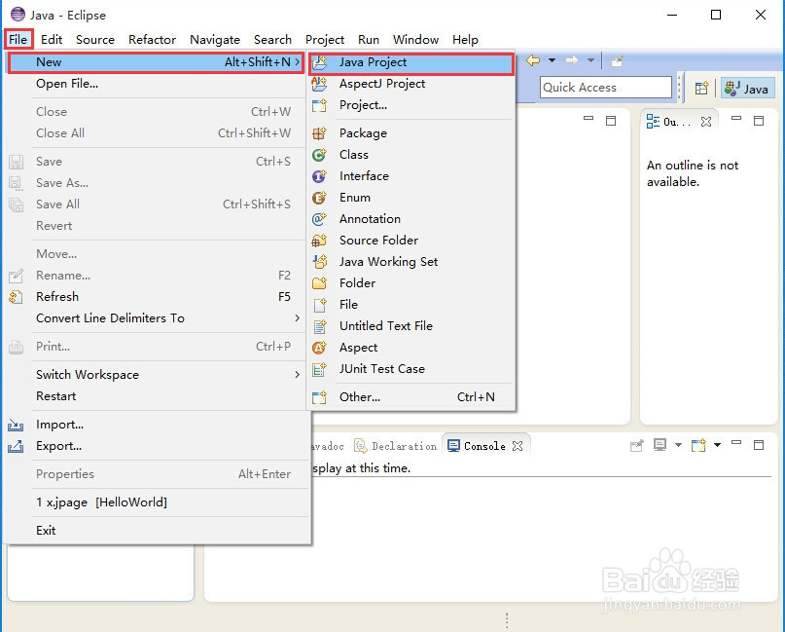
Task: Click the Untitled Text File icon
Action: (x=319, y=326)
